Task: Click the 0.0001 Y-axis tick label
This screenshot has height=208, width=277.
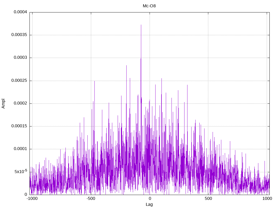Action: [21, 149]
